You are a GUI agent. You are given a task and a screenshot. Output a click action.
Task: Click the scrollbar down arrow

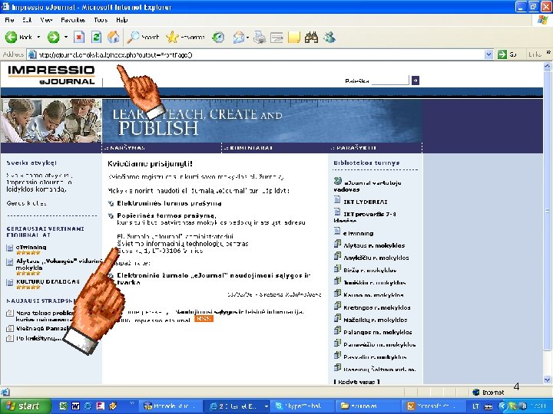(547, 379)
